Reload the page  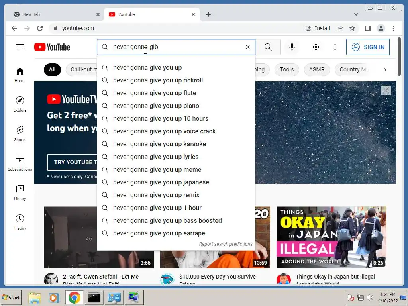[x=40, y=28]
